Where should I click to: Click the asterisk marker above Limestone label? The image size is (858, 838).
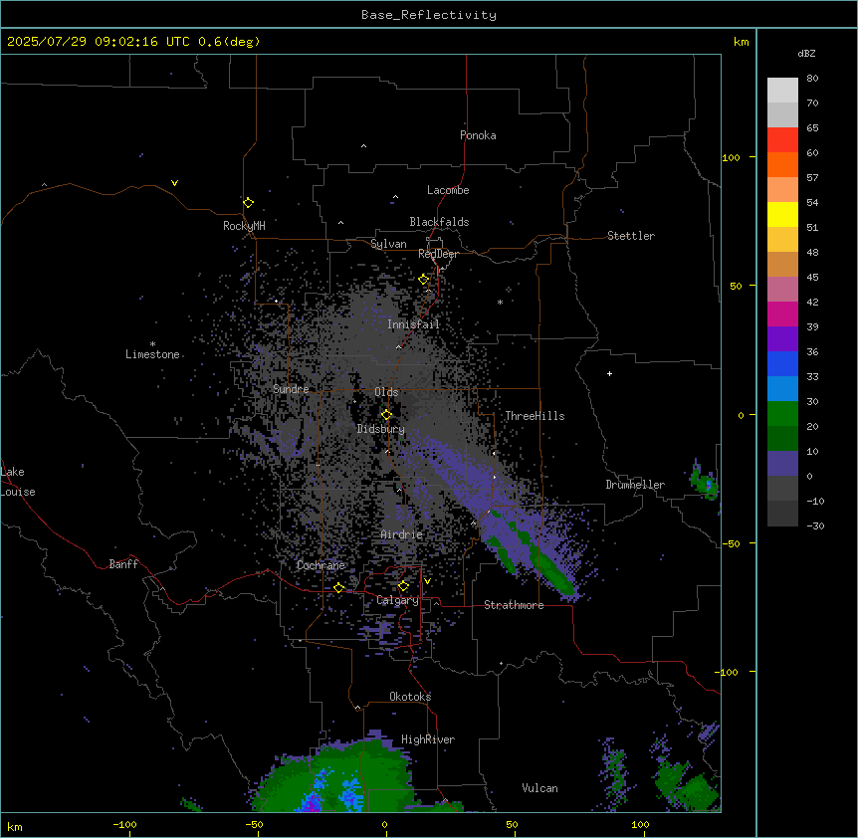(152, 344)
